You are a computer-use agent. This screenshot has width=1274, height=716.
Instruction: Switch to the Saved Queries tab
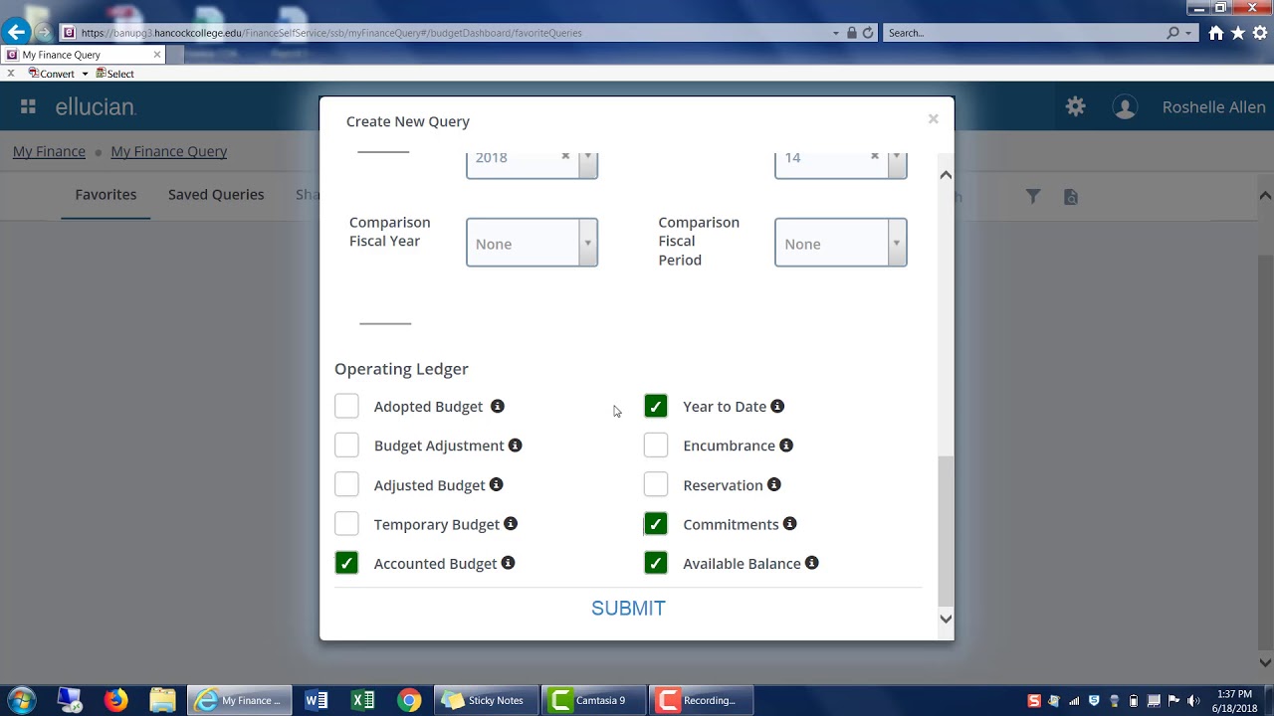(x=216, y=194)
